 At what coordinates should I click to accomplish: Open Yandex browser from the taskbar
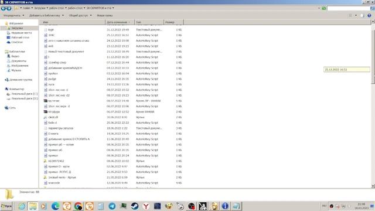[x=146, y=206]
